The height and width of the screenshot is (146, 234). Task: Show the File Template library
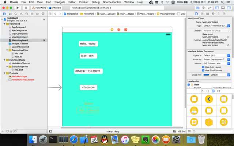click(202, 91)
